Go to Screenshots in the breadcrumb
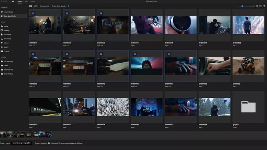Screen dimensions: 267x150 point(45,6)
